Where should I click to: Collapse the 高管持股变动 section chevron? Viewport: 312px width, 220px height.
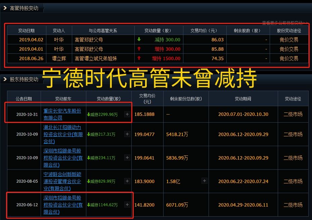tap(5, 8)
